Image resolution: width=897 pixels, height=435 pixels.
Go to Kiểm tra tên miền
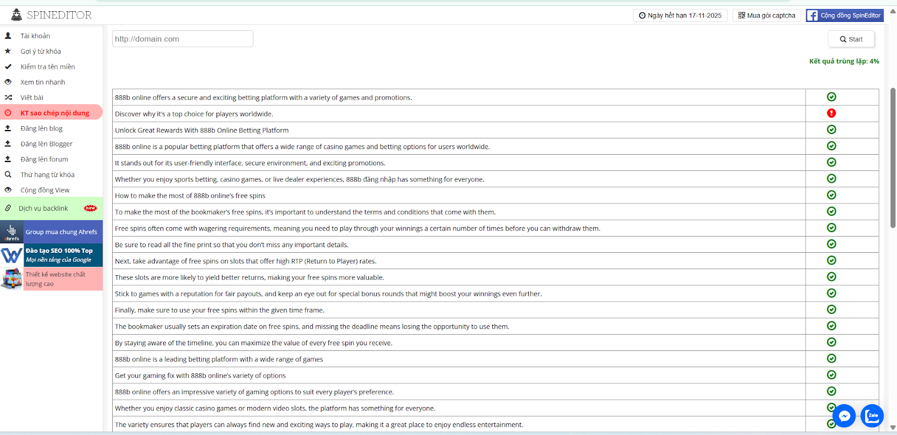click(48, 67)
